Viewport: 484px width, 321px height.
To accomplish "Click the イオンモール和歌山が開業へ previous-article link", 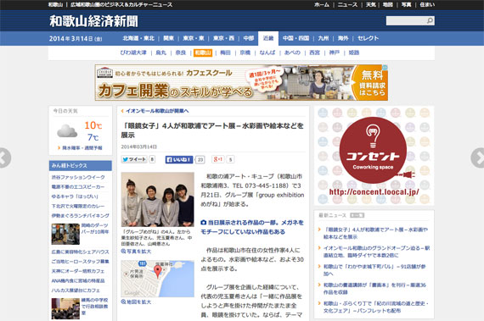I will point(157,111).
